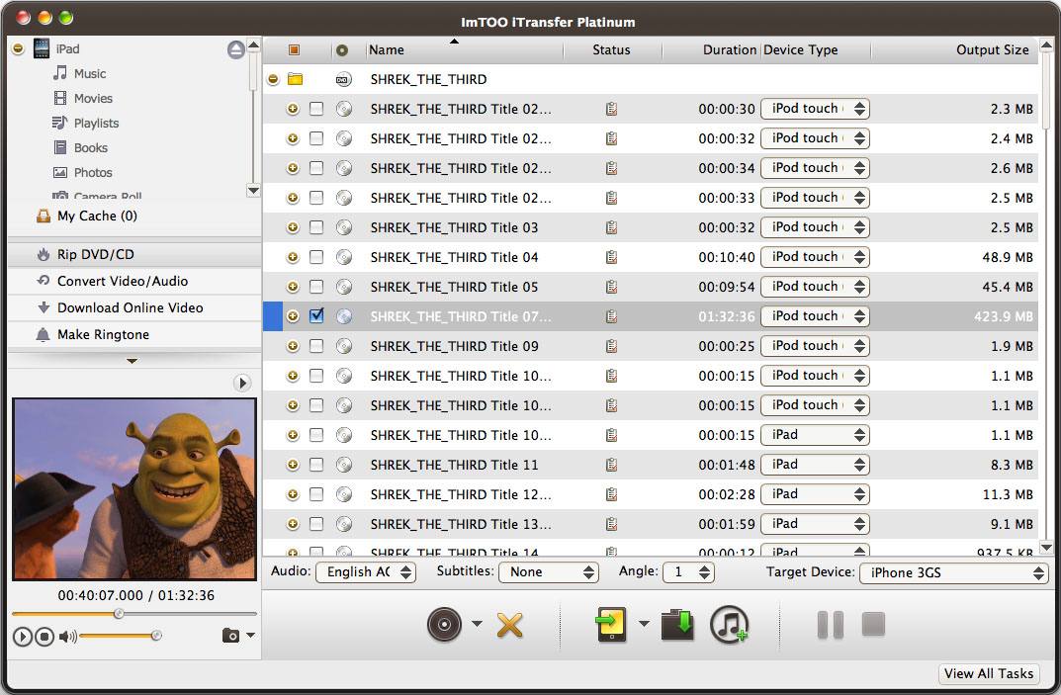The height and width of the screenshot is (695, 1061).
Task: Click the round arrow button above the preview
Action: 242,383
